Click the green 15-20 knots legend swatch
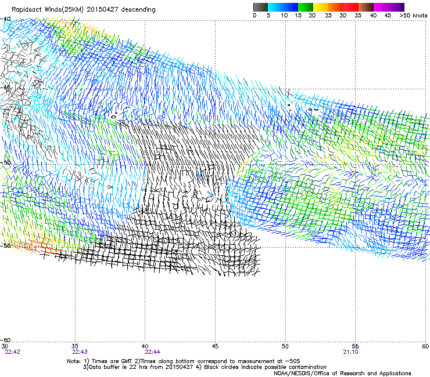The image size is (430, 377). (x=306, y=7)
